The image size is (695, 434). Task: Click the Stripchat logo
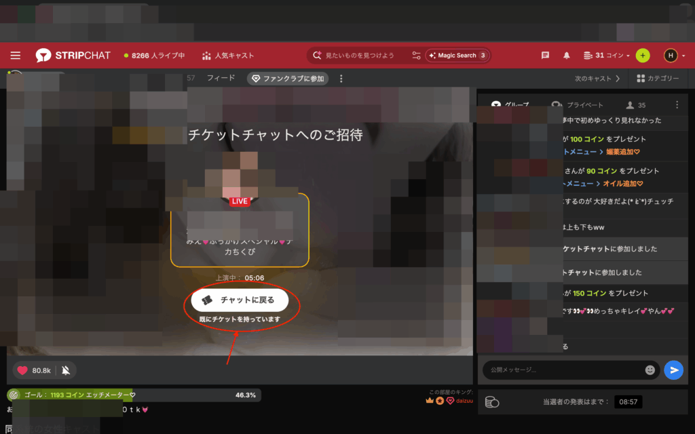pyautogui.click(x=73, y=55)
